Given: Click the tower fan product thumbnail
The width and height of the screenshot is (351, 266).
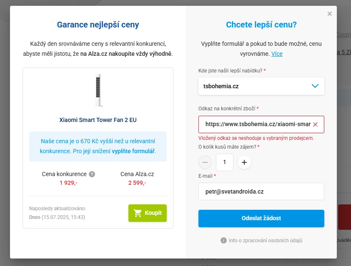Looking at the screenshot, I should point(98,90).
